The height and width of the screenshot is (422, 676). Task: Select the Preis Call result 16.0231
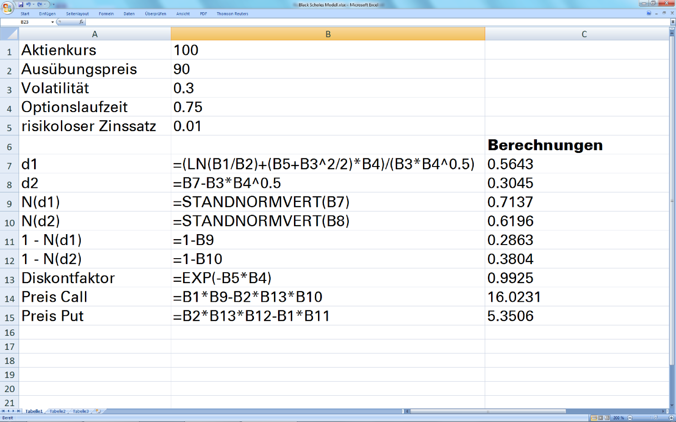click(x=577, y=297)
